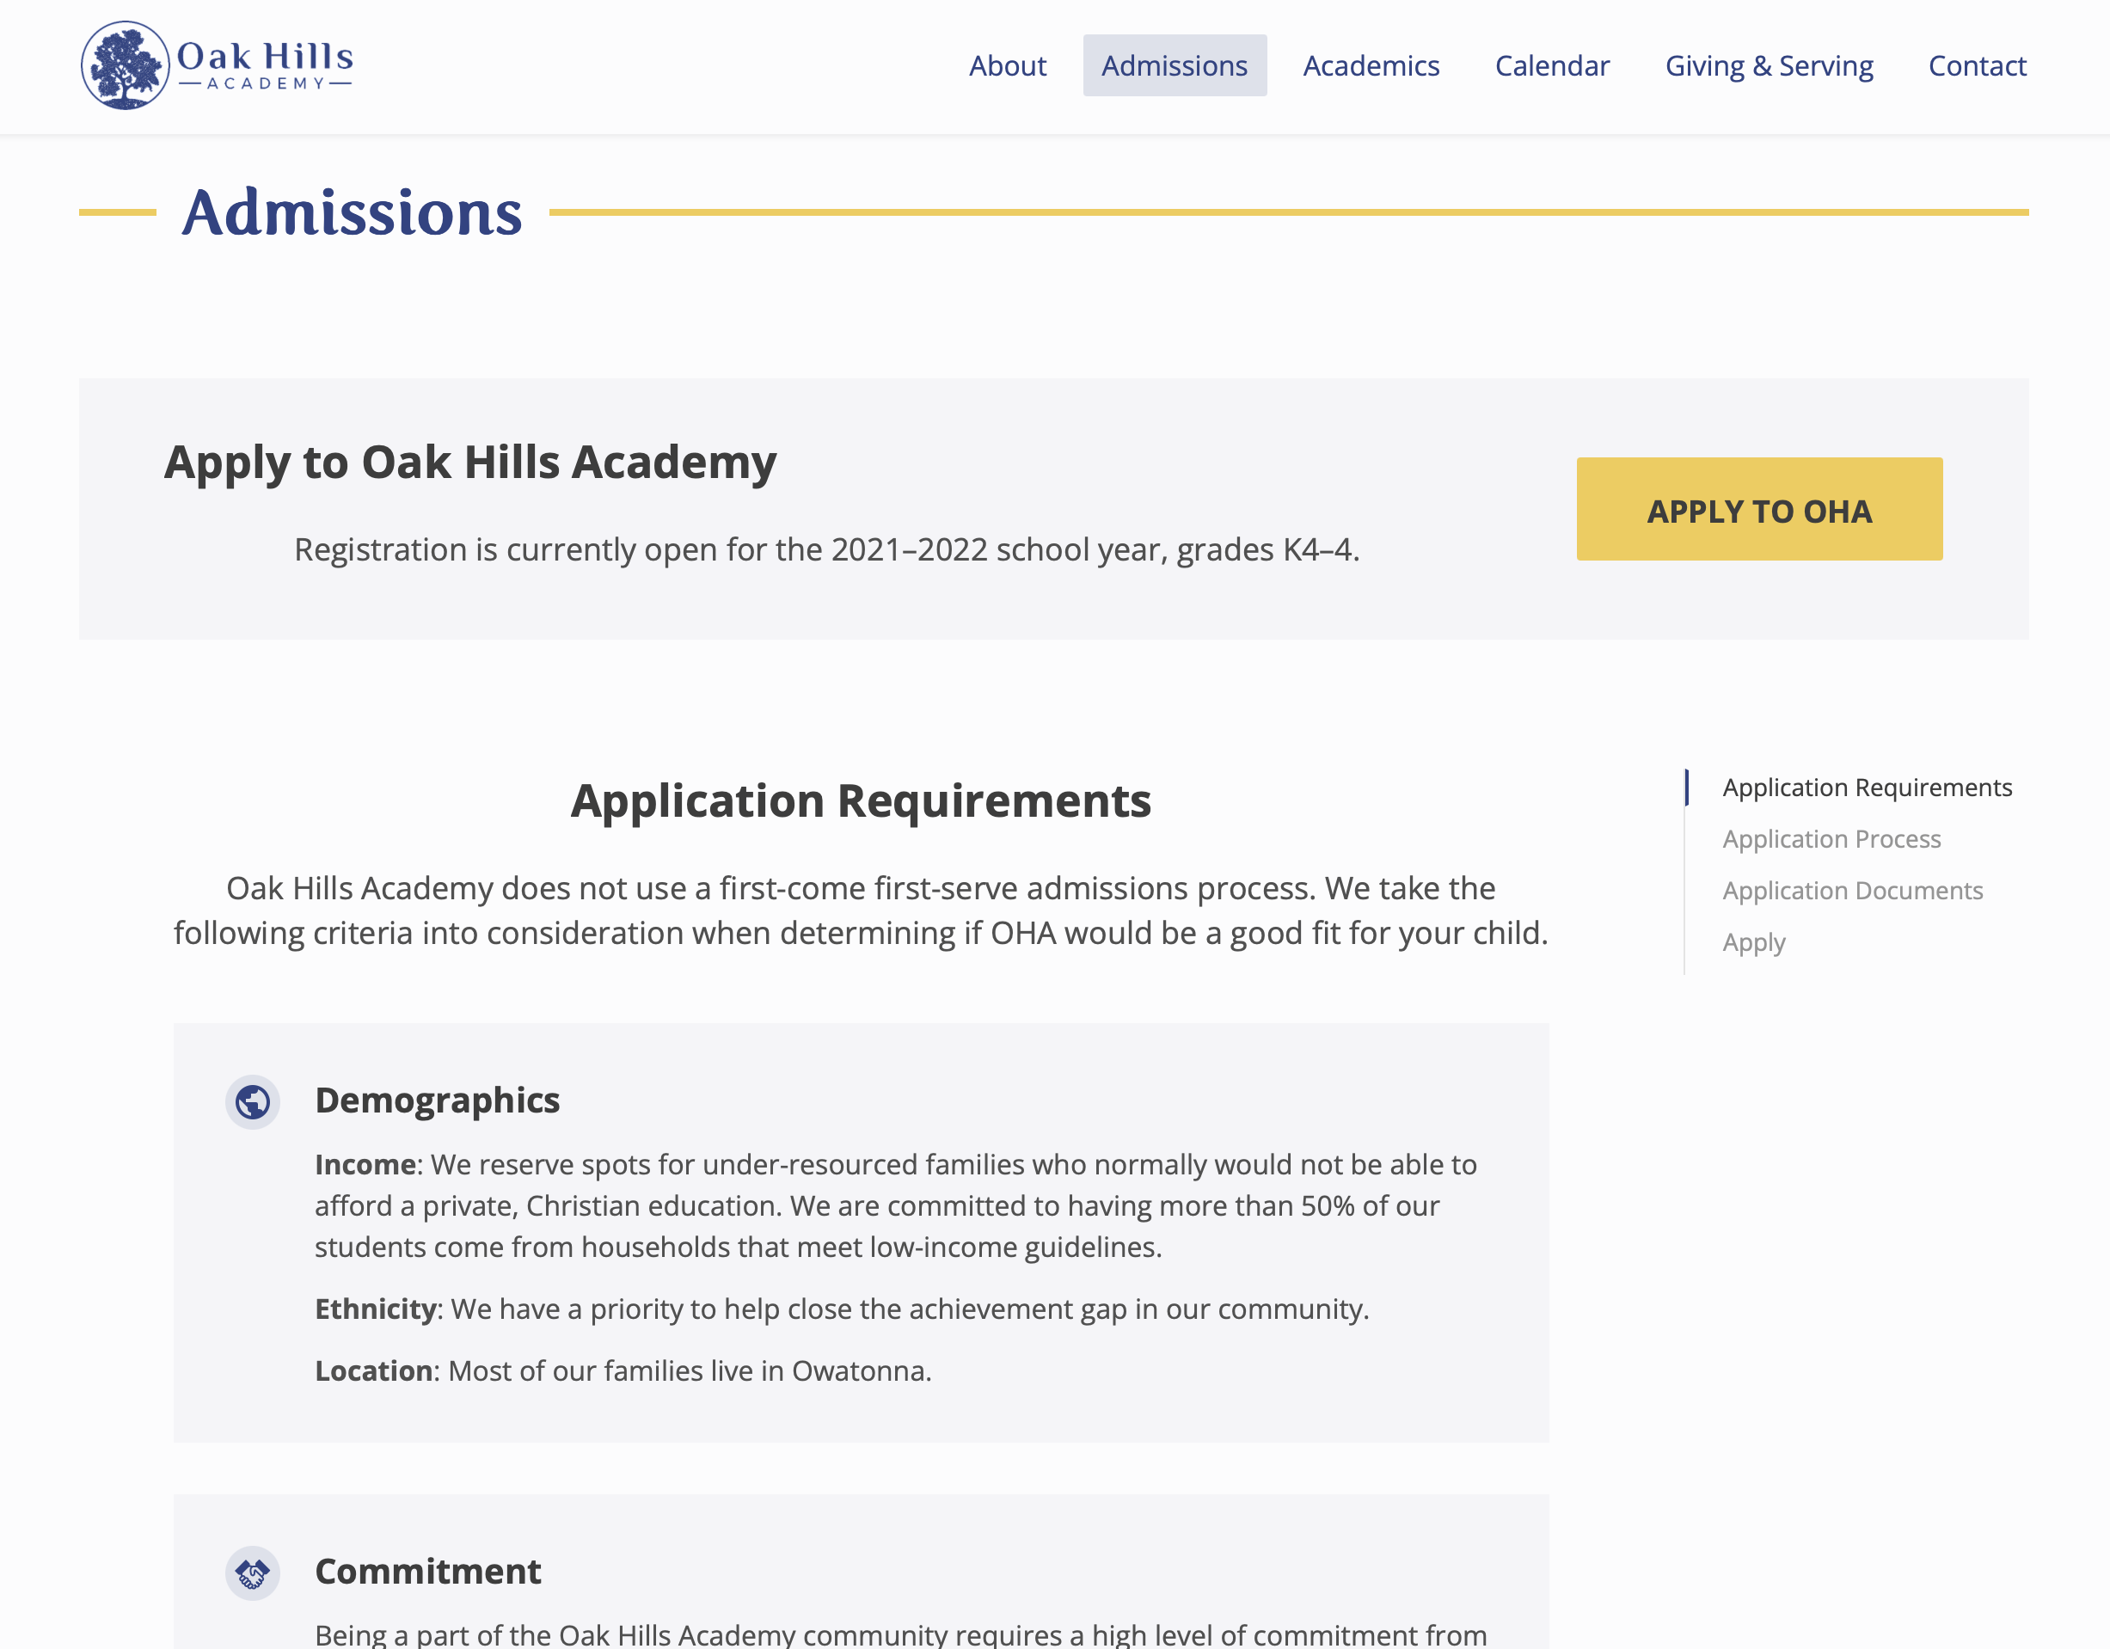Jump to Application Process section
Viewport: 2110px width, 1649px height.
1831,838
